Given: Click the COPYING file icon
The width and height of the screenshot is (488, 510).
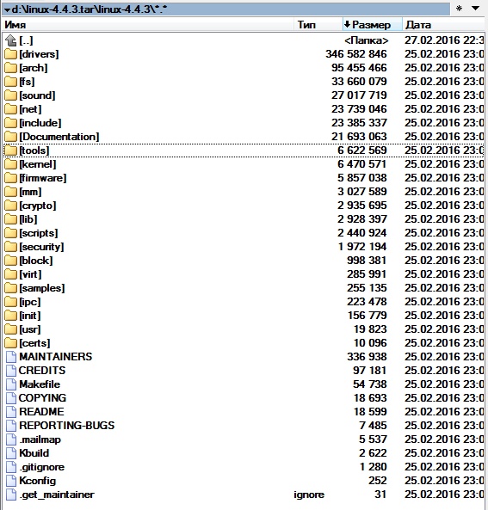Looking at the screenshot, I should click(11, 398).
